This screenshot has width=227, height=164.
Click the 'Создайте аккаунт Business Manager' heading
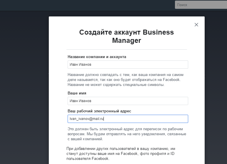point(126,36)
